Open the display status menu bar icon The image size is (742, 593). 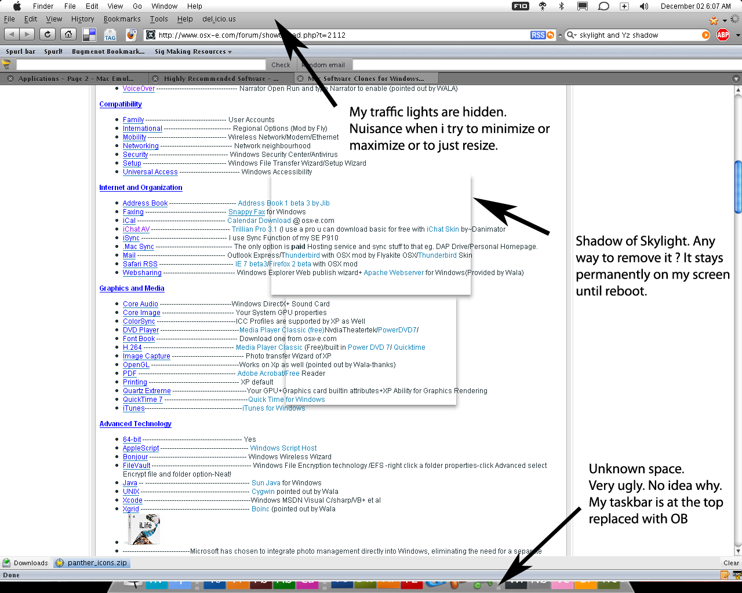[583, 6]
